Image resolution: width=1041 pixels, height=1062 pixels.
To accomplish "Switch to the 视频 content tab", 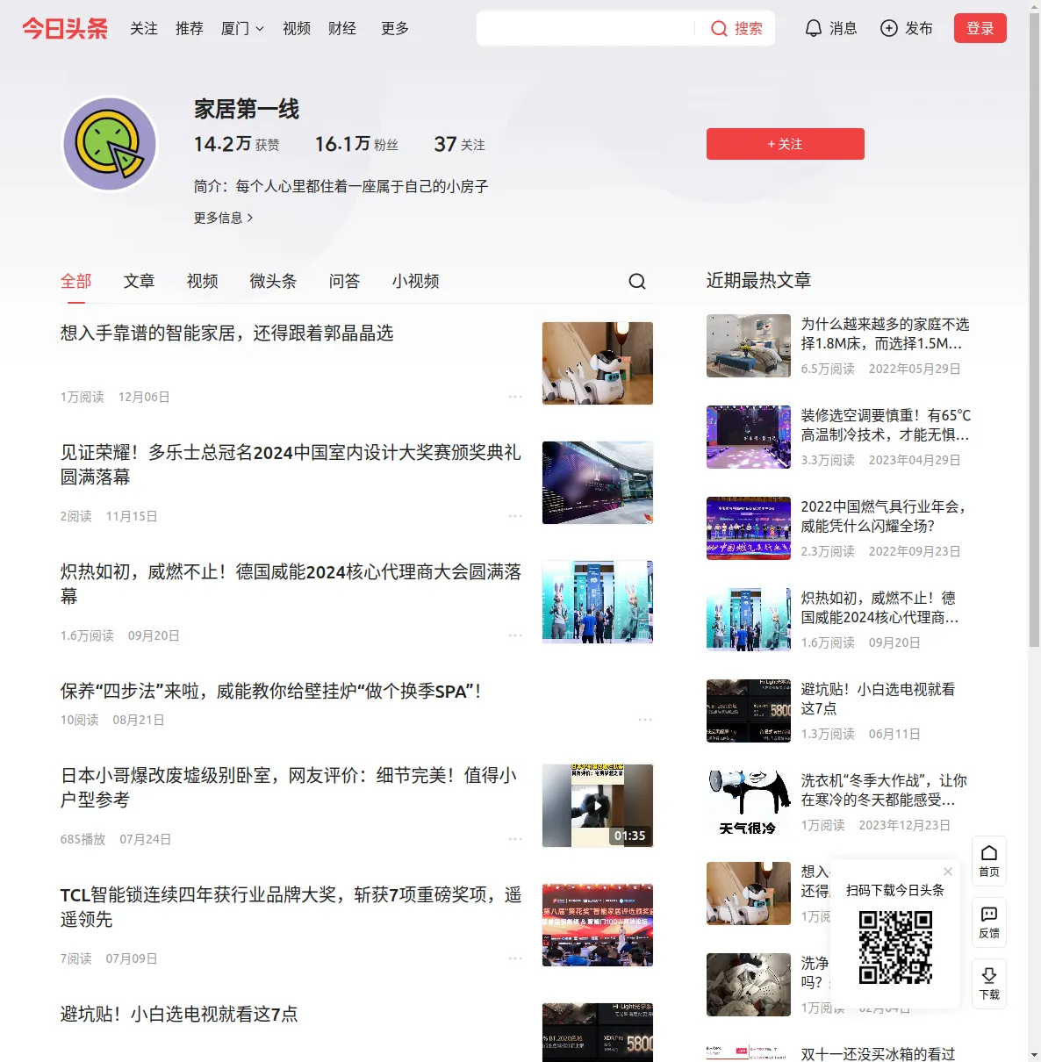I will coord(203,281).
